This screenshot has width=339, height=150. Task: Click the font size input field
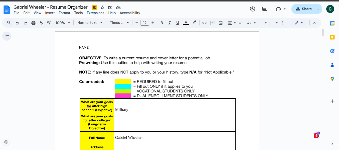[145, 23]
